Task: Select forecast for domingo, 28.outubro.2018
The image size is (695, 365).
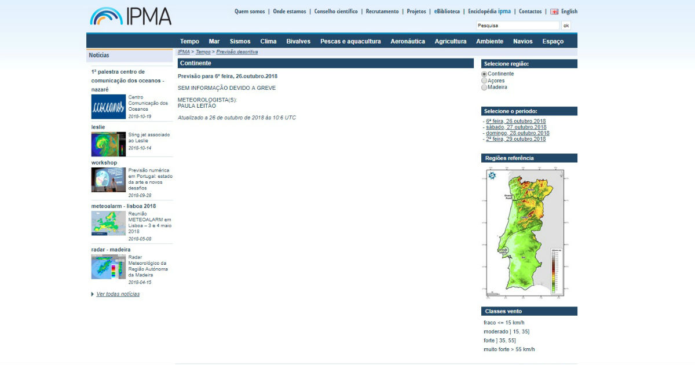Action: click(517, 133)
